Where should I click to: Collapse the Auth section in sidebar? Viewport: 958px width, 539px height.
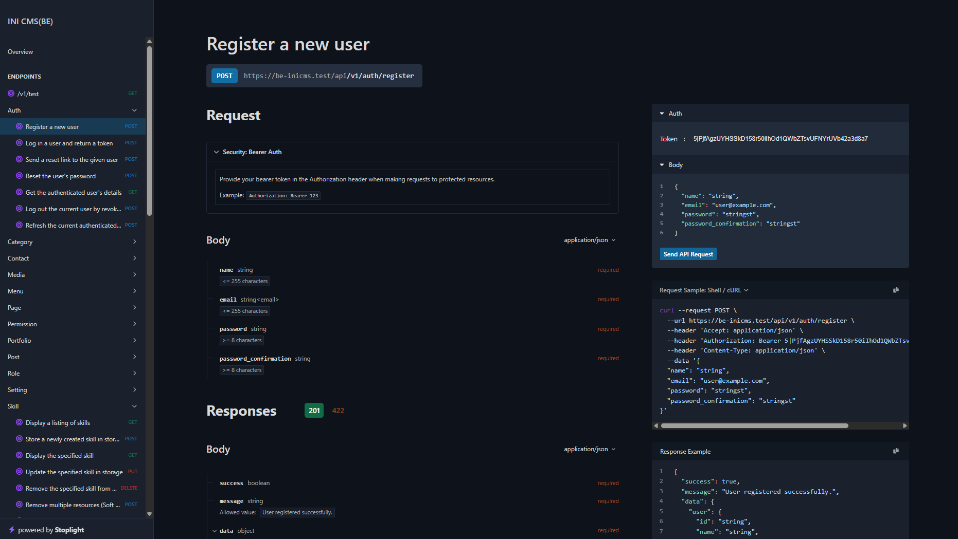coord(134,110)
